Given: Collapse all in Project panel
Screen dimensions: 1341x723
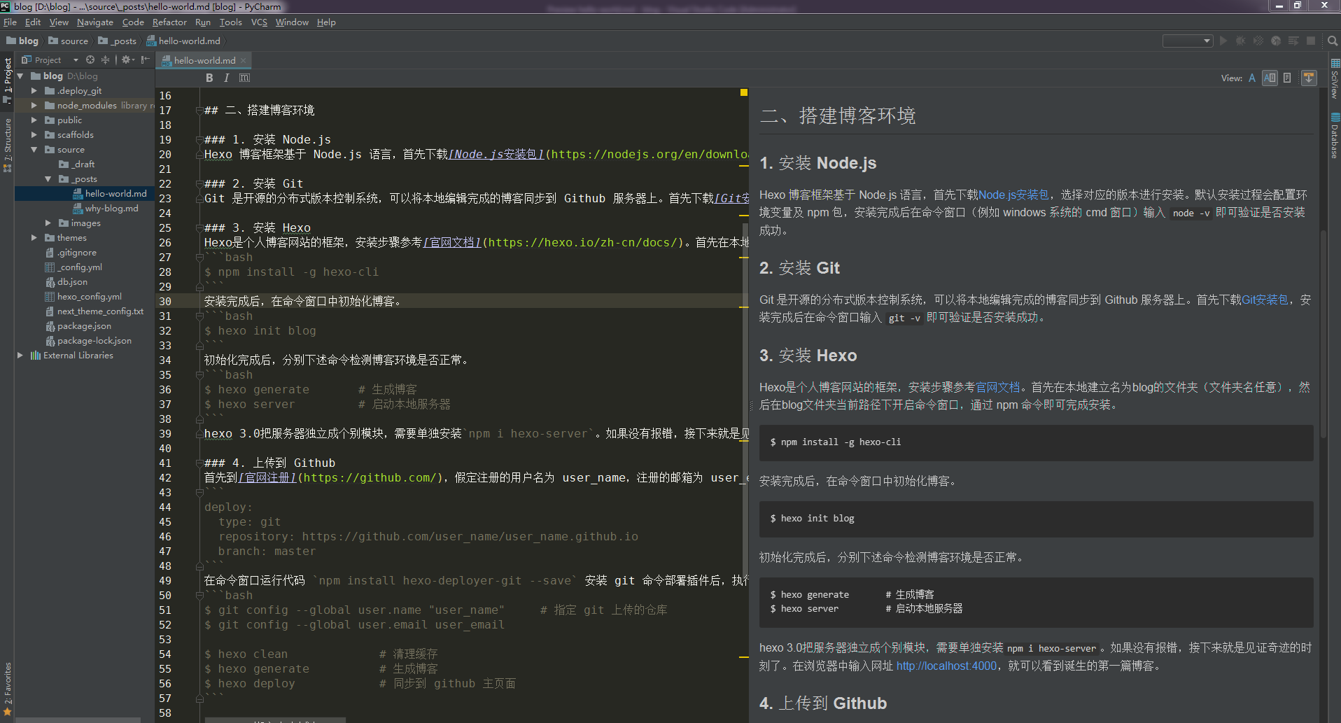Looking at the screenshot, I should pyautogui.click(x=105, y=59).
